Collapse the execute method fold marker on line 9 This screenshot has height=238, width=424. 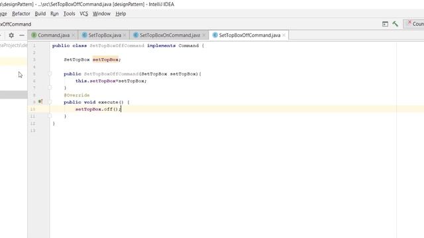pyautogui.click(x=50, y=102)
